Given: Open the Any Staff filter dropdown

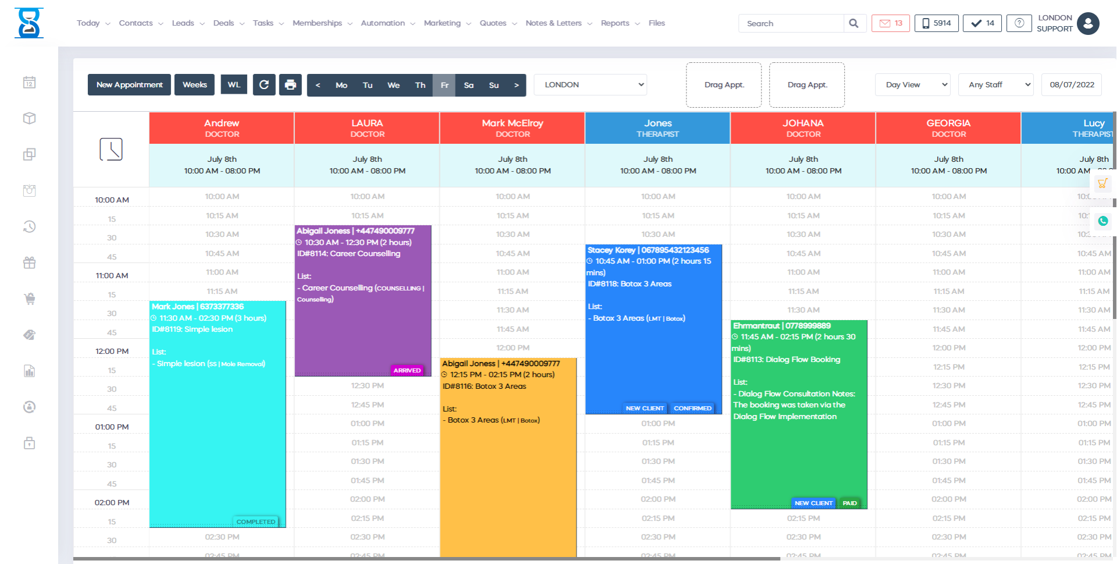Looking at the screenshot, I should click(995, 85).
